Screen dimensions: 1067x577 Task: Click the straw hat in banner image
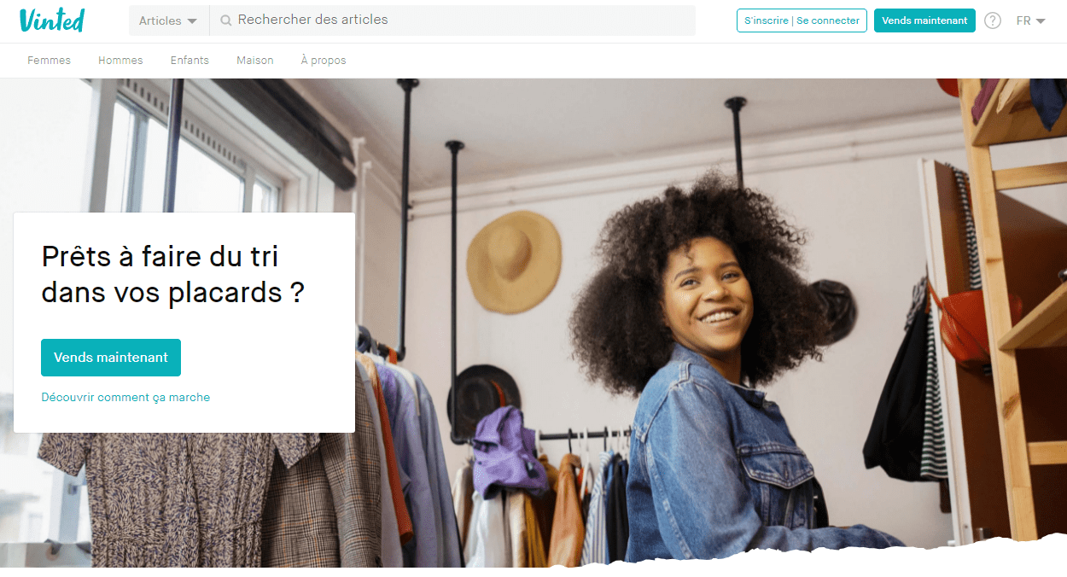(514, 262)
